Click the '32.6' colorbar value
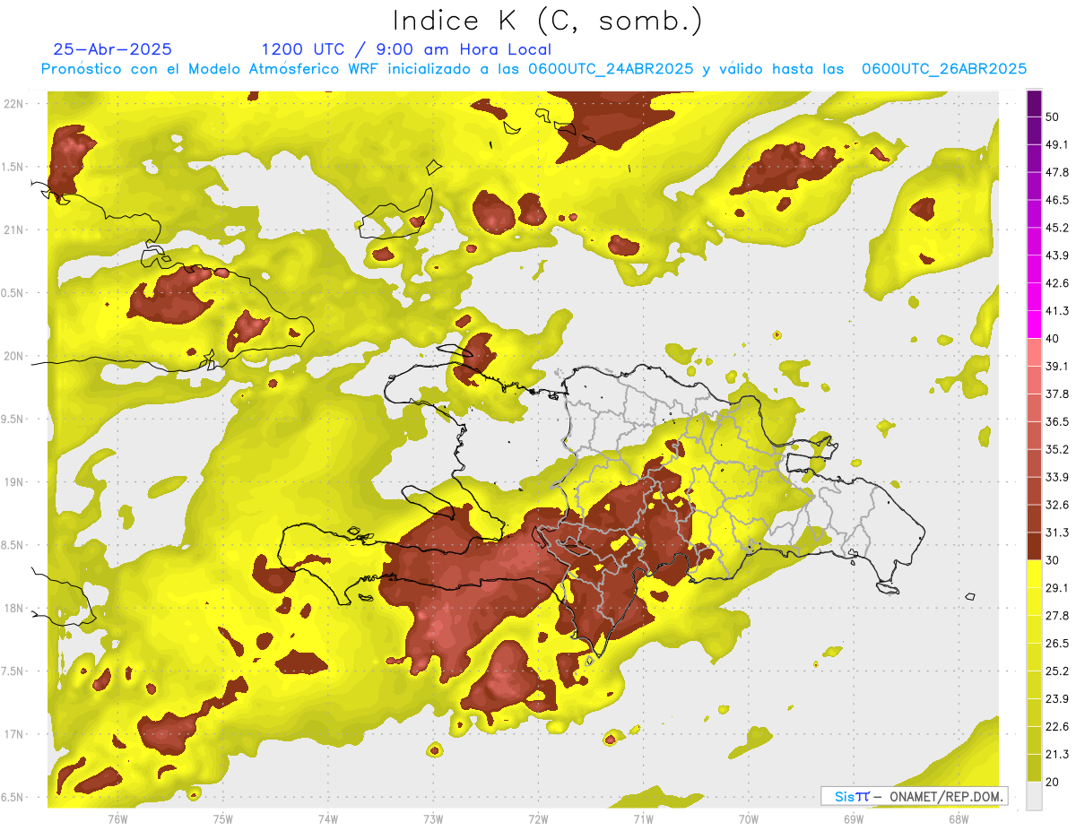The height and width of the screenshot is (831, 1076). (x=1057, y=505)
